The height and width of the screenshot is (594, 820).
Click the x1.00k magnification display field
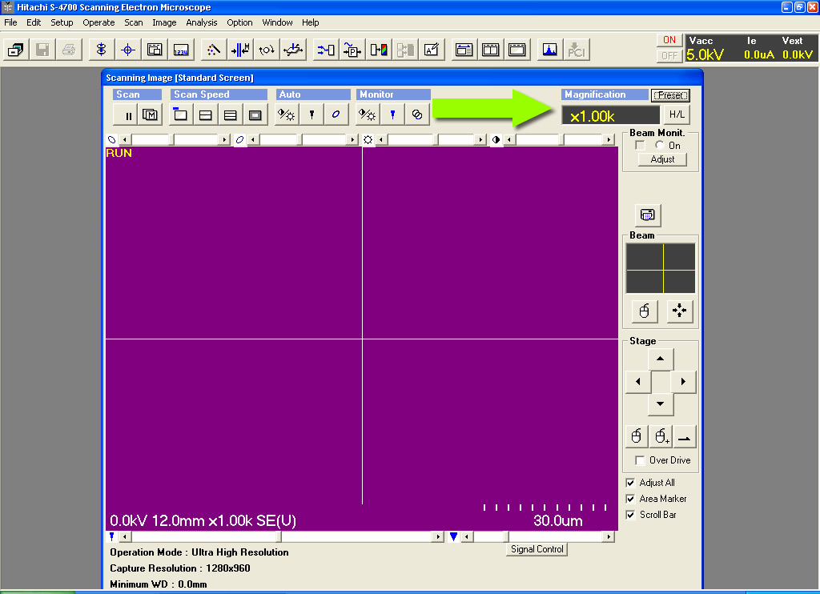pyautogui.click(x=611, y=115)
